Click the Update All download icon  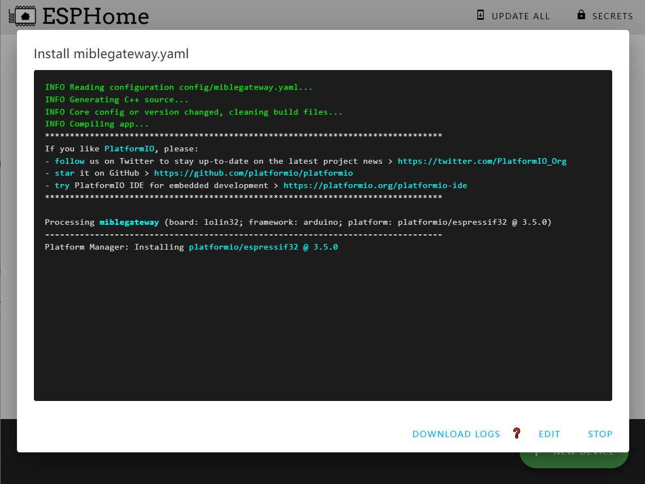480,15
